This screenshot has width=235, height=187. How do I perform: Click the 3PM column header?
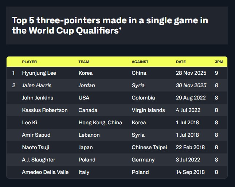219,62
